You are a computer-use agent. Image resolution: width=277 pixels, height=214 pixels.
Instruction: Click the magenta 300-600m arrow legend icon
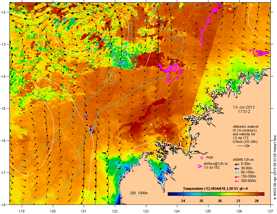237,181
